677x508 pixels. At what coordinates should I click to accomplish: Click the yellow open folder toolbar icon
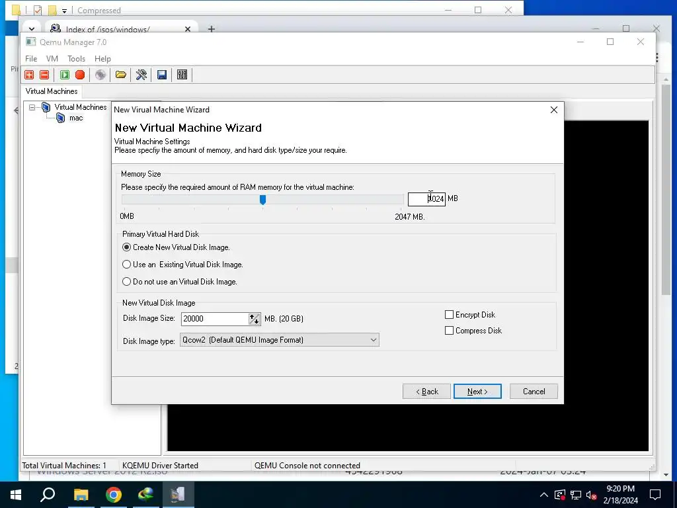pos(121,75)
